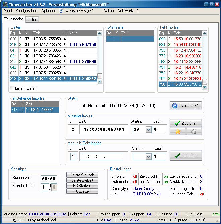Click the PC-Zielzeit button
The image size is (221, 224).
coord(82,191)
